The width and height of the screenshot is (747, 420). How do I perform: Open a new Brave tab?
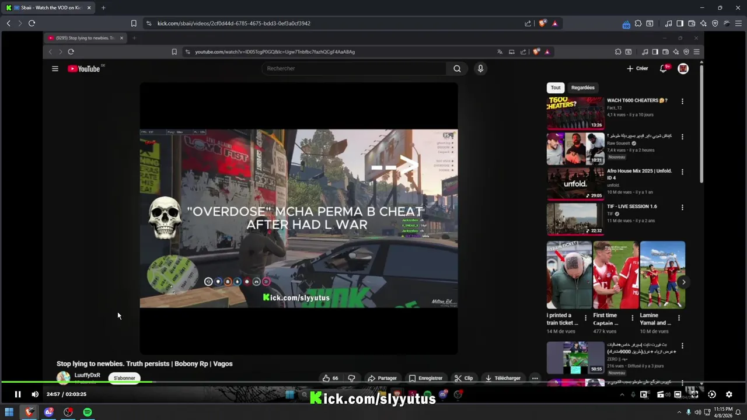click(103, 8)
